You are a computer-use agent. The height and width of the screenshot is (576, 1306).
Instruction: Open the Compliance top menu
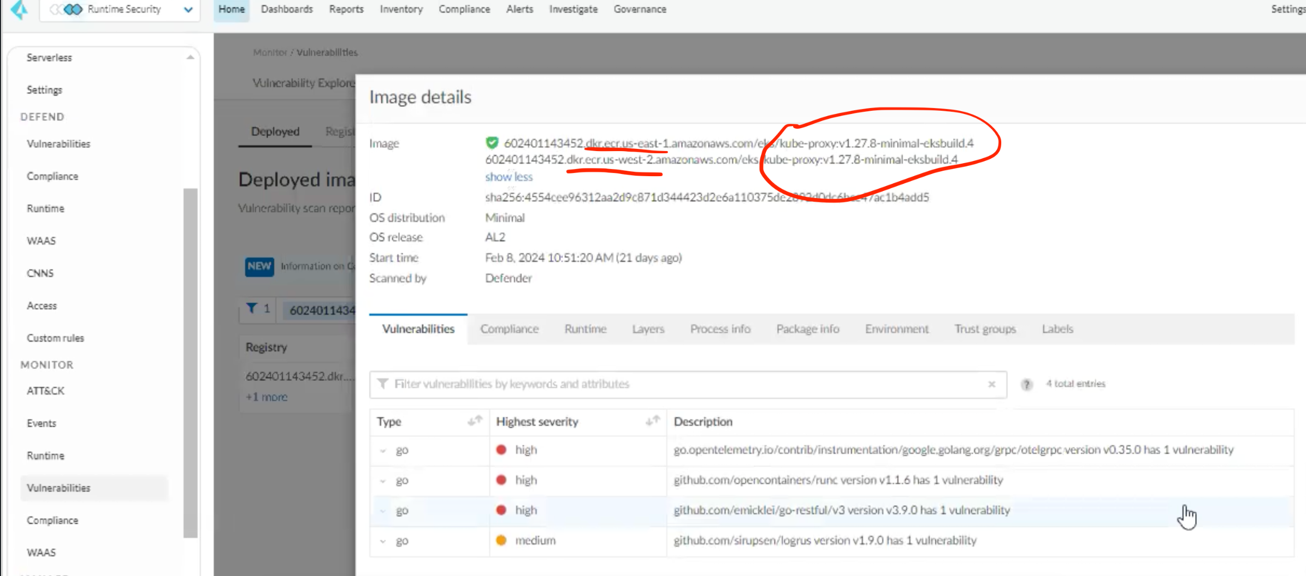[464, 9]
